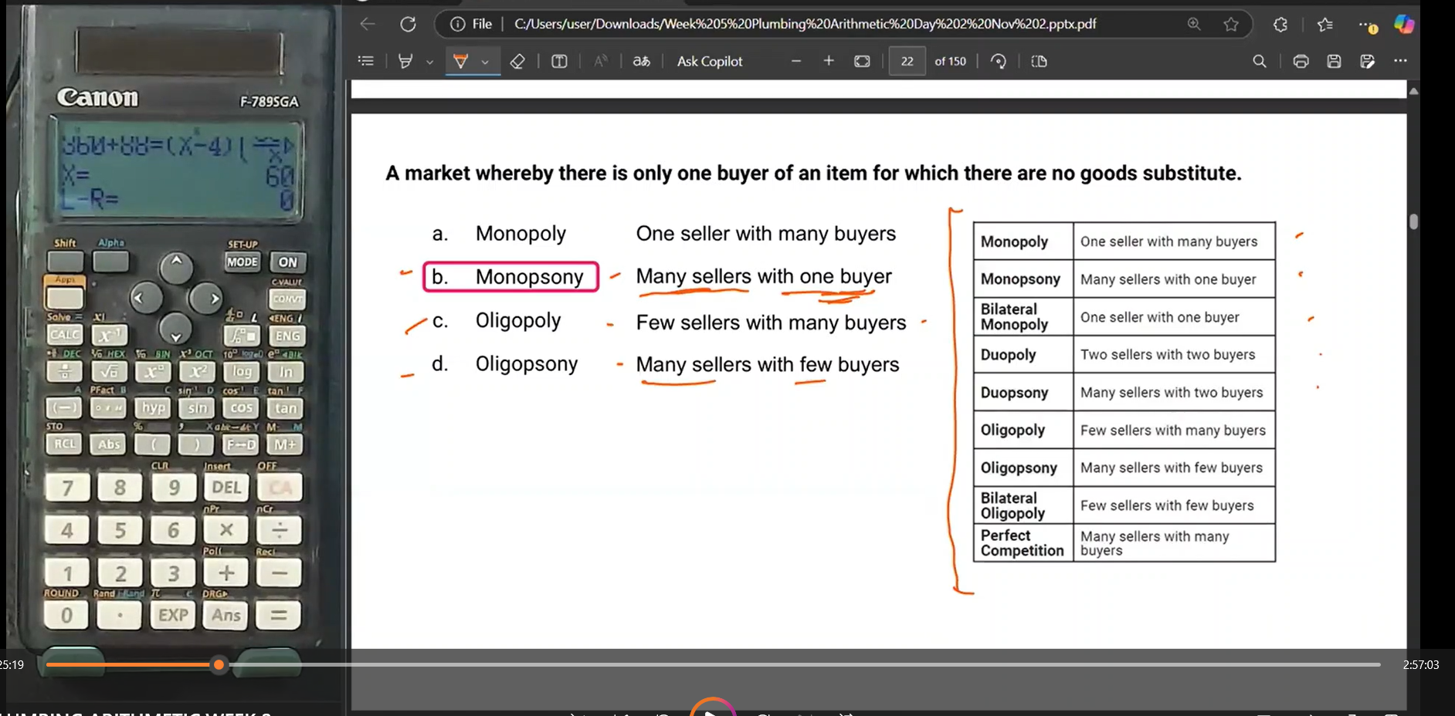Viewport: 1455px width, 716px height.
Task: Open browser extensions puzzle icon
Action: point(1280,24)
